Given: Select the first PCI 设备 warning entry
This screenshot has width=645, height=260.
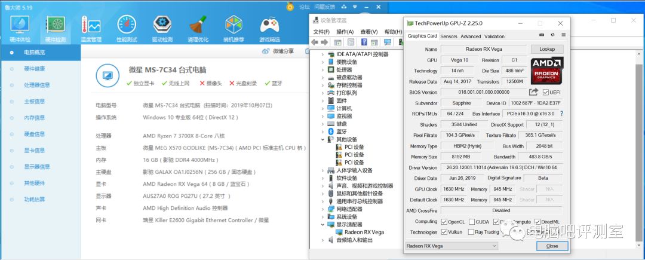Looking at the screenshot, I should 349,147.
